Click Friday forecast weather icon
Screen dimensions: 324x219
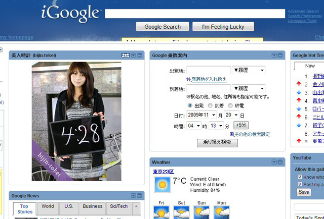tap(161, 212)
